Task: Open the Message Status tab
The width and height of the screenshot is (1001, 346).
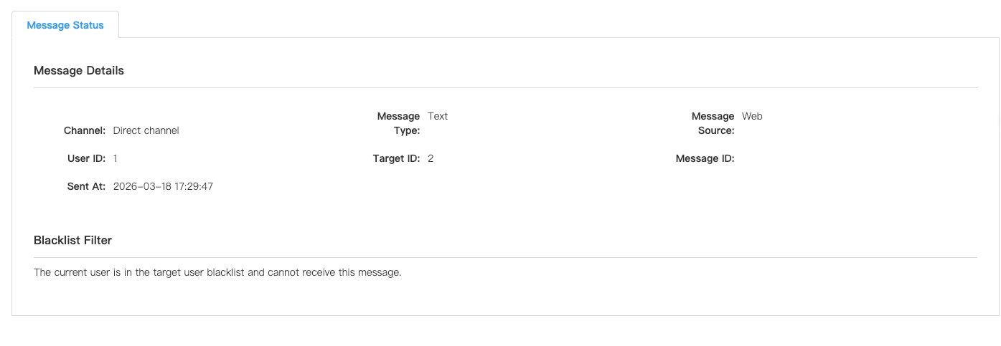Action: point(65,25)
